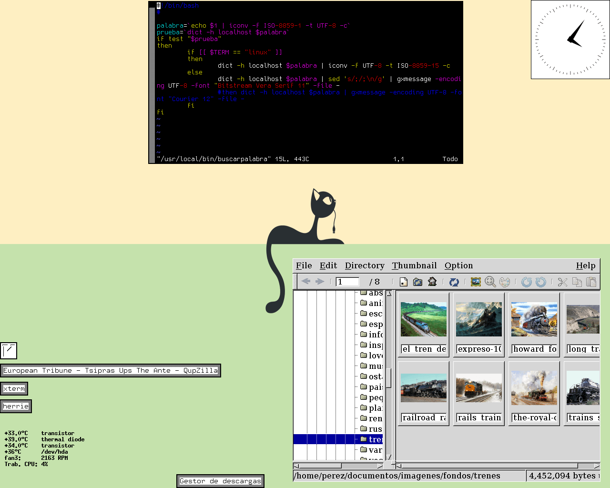This screenshot has width=610, height=488.
Task: Click the blue refresh arrows icon
Action: click(x=454, y=282)
